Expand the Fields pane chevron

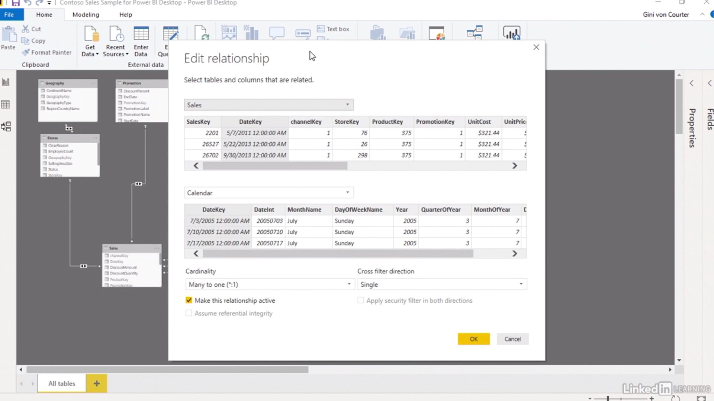[710, 83]
